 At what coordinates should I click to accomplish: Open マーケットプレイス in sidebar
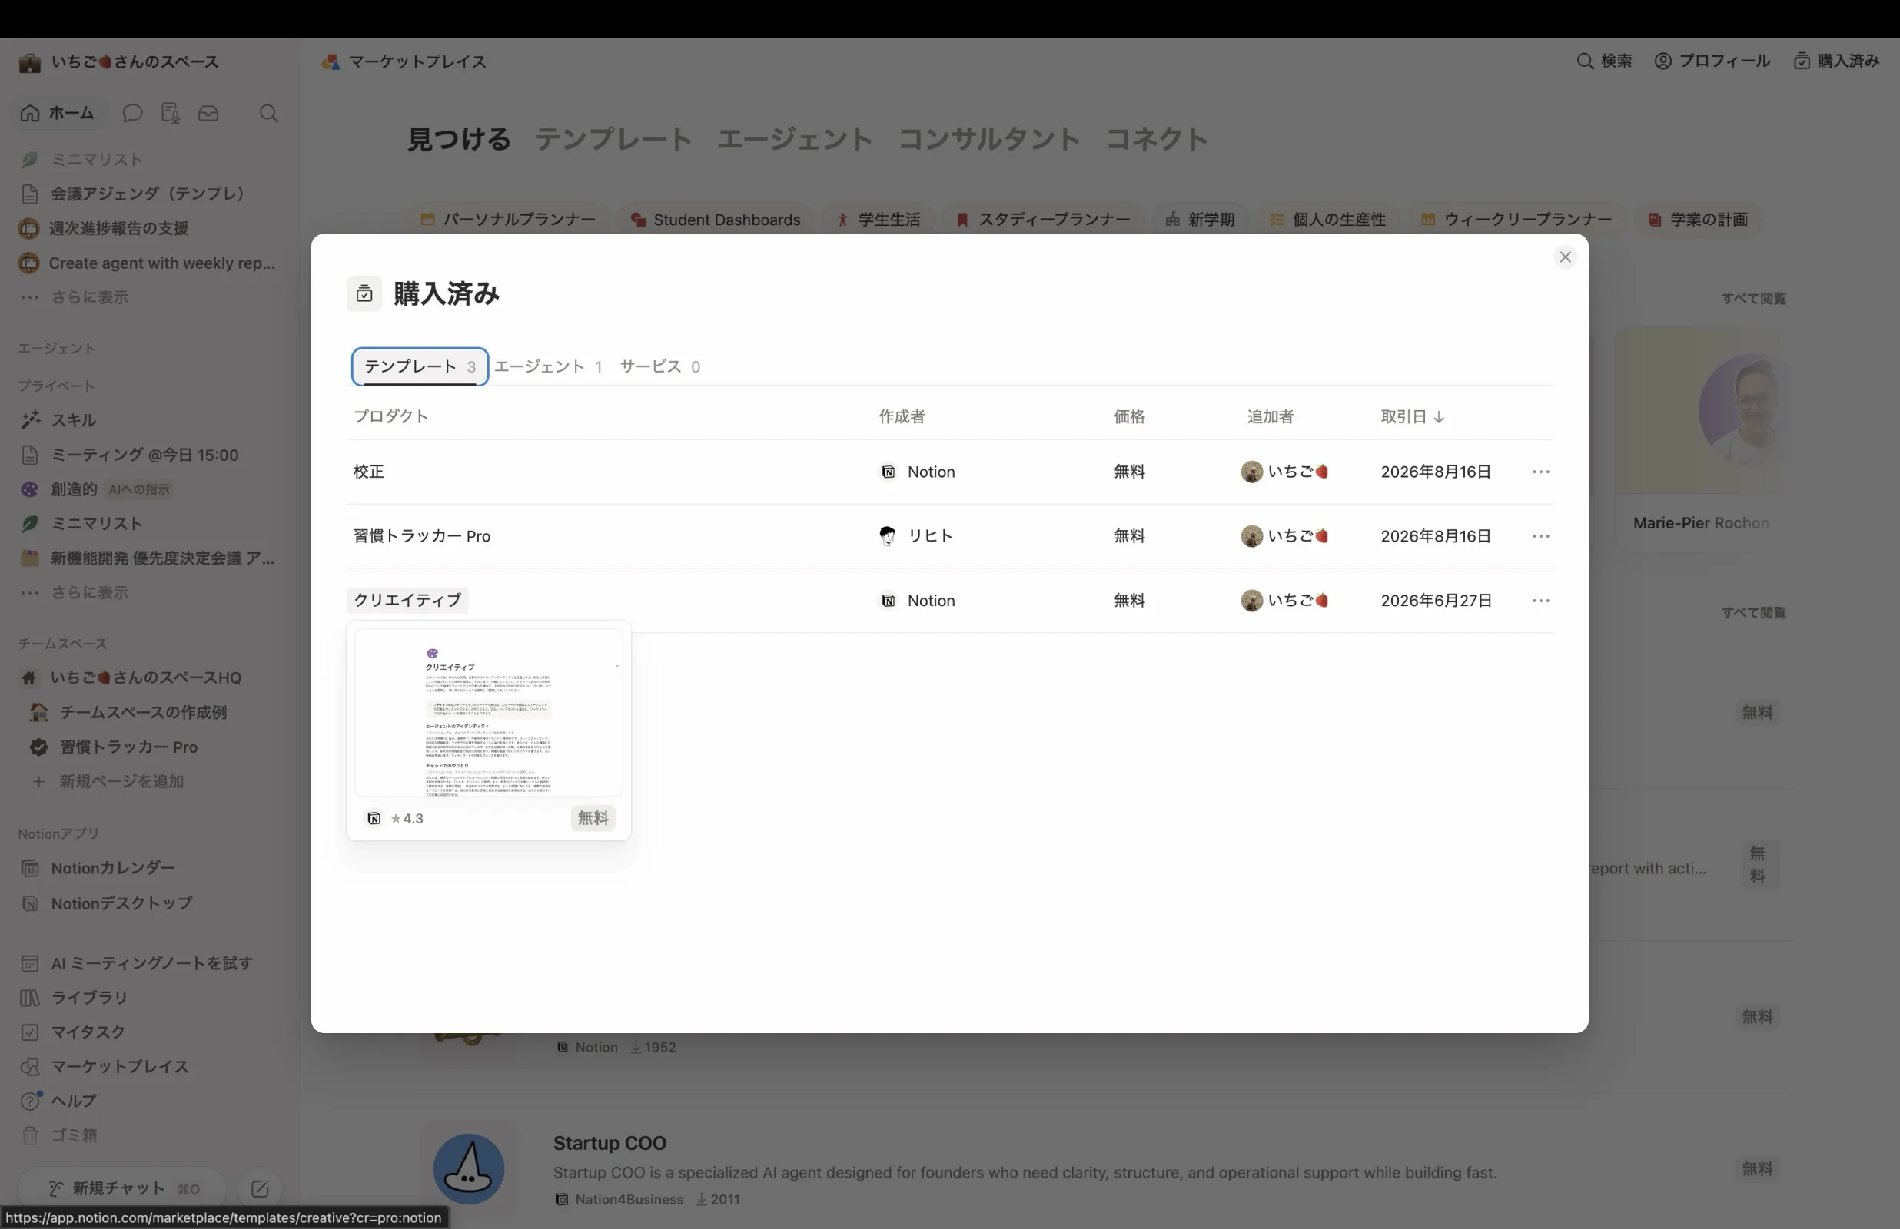(x=150, y=1066)
